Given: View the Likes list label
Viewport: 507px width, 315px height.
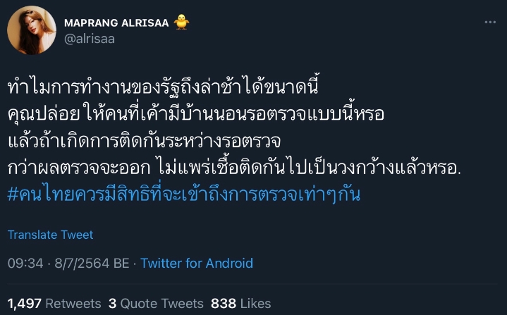Looking at the screenshot, I should tap(255, 303).
